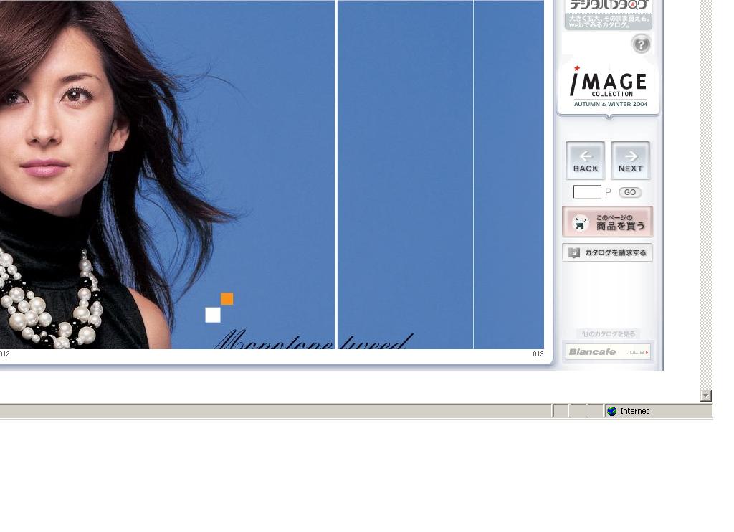Click the Monotone tweed script heading
The height and width of the screenshot is (532, 734).
[x=313, y=341]
